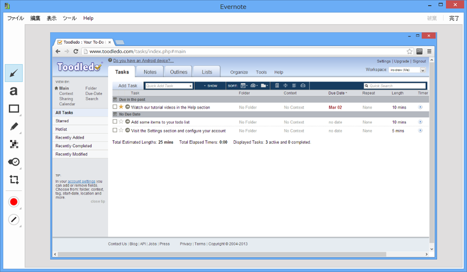Open the Chrome hamburger menu
The height and width of the screenshot is (272, 467).
click(429, 51)
